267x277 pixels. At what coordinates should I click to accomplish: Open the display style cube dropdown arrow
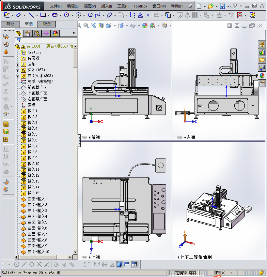pos(127,26)
